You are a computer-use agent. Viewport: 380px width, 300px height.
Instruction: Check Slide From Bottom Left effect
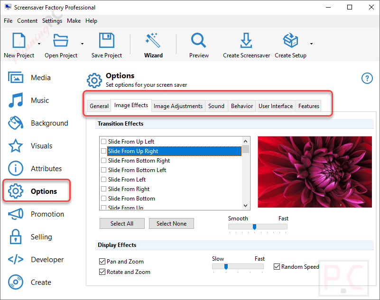pos(103,170)
